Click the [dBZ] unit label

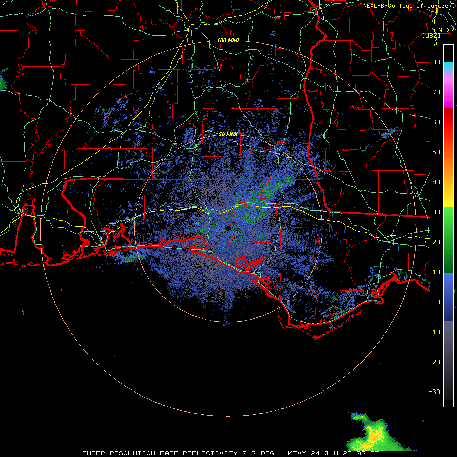coord(431,36)
